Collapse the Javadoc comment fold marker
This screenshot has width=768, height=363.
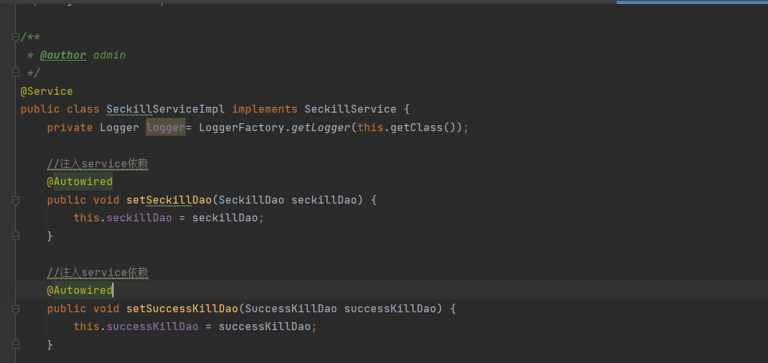(16, 38)
